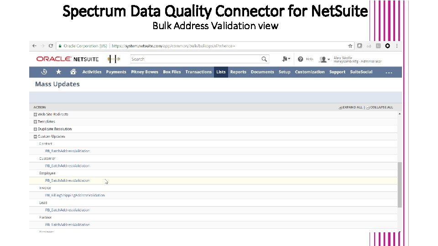This screenshot has width=438, height=246.
Task: Open PB_BatchAddressValidation under Contact
Action: click(x=68, y=151)
